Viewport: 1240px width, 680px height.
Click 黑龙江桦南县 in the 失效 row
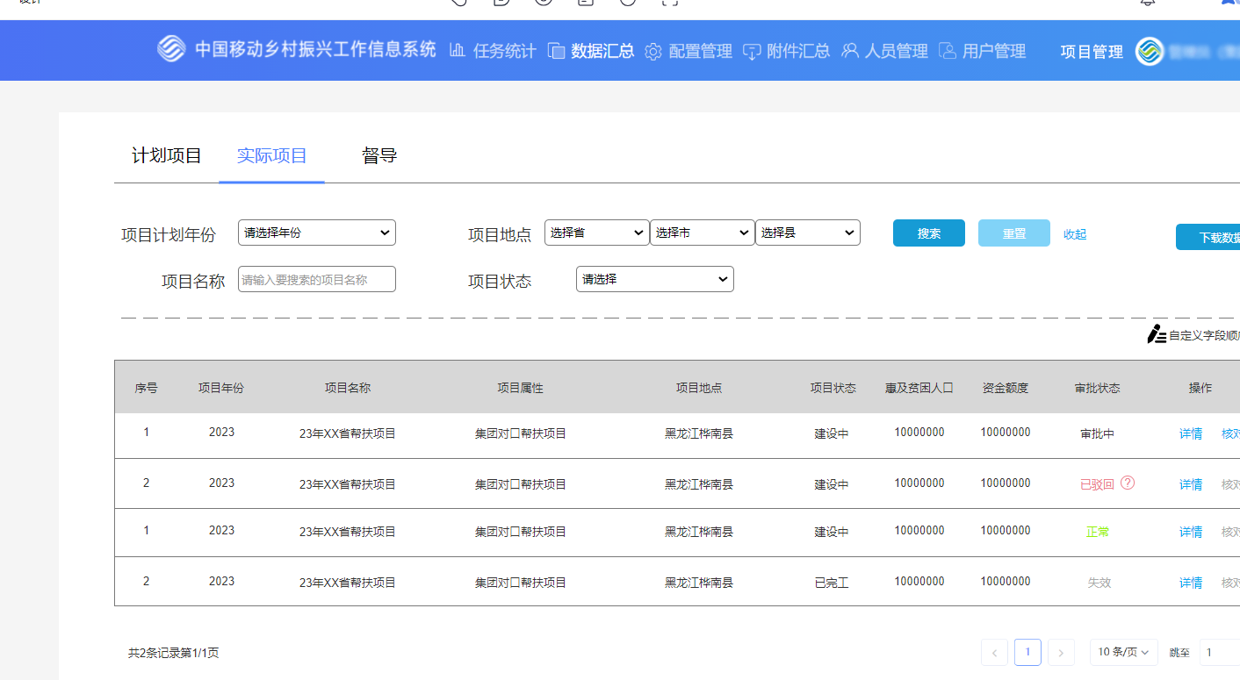pyautogui.click(x=699, y=583)
